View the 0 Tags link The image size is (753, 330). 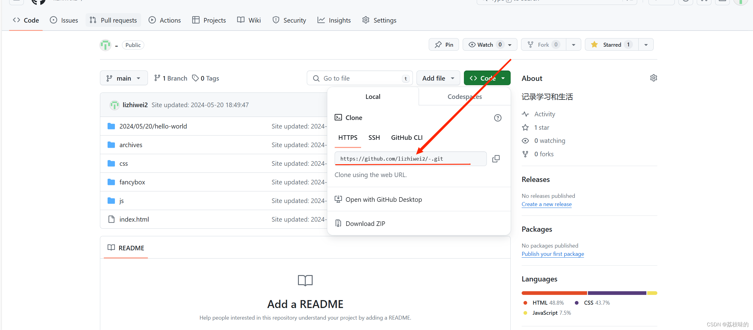(206, 78)
